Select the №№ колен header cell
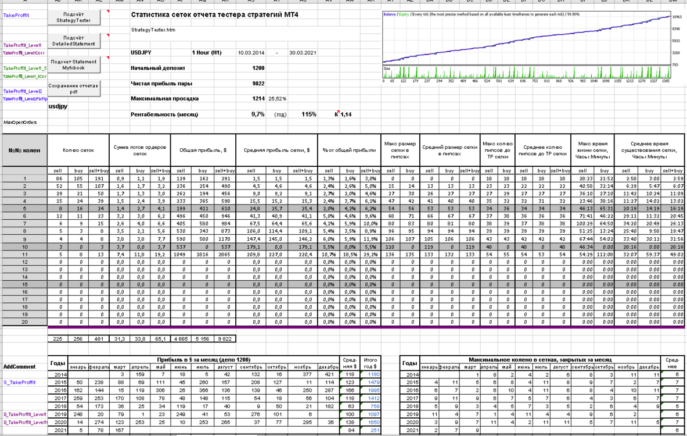Viewport: 687px width, 436px height. [x=24, y=150]
